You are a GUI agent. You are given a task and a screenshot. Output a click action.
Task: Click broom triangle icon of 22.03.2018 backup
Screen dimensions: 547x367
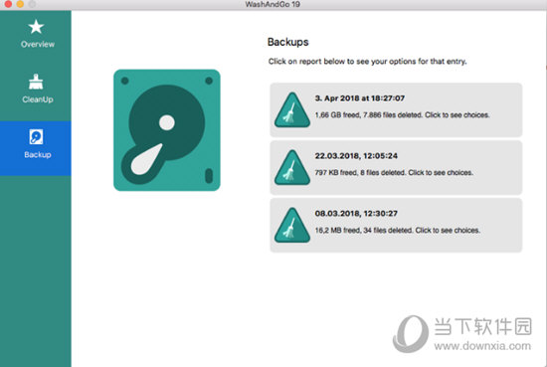292,167
